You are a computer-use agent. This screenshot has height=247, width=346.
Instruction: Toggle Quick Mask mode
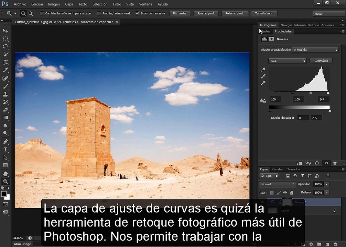(6, 204)
